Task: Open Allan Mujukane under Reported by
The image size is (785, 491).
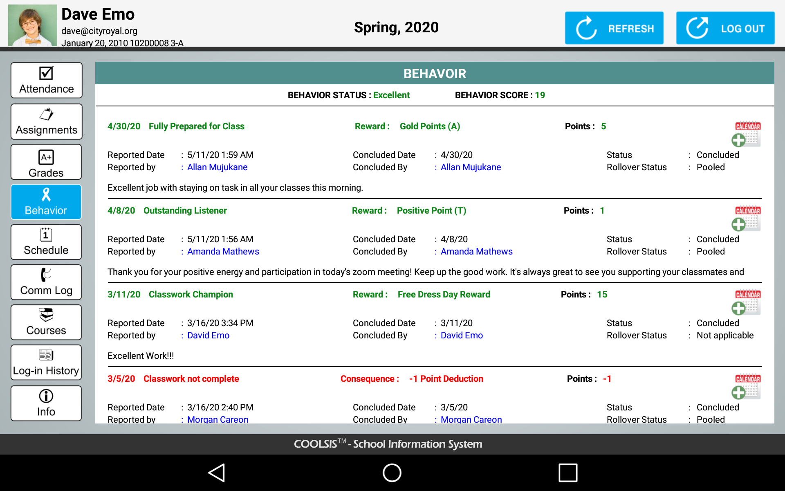Action: [x=217, y=167]
